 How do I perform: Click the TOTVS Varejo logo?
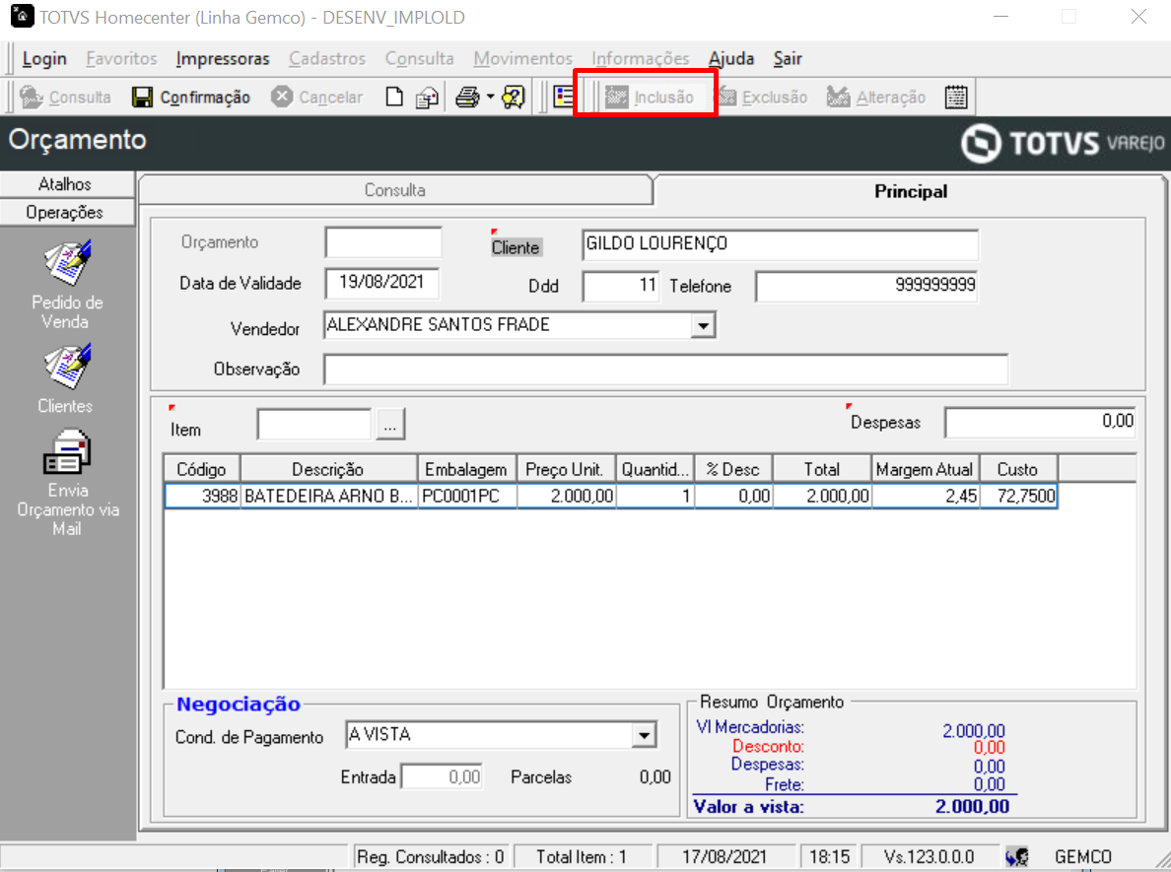click(1062, 143)
